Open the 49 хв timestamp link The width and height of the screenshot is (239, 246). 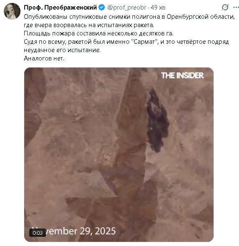click(158, 8)
